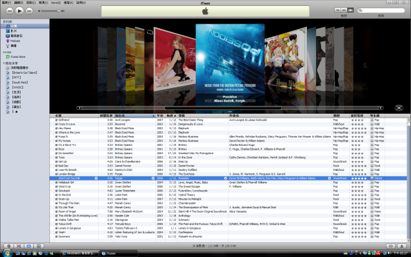Uncheck the Bad Day checkbox
Viewport: 411px width, 257px height.
point(57,166)
